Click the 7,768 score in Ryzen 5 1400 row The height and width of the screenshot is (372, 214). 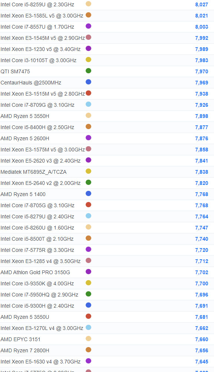202,194
